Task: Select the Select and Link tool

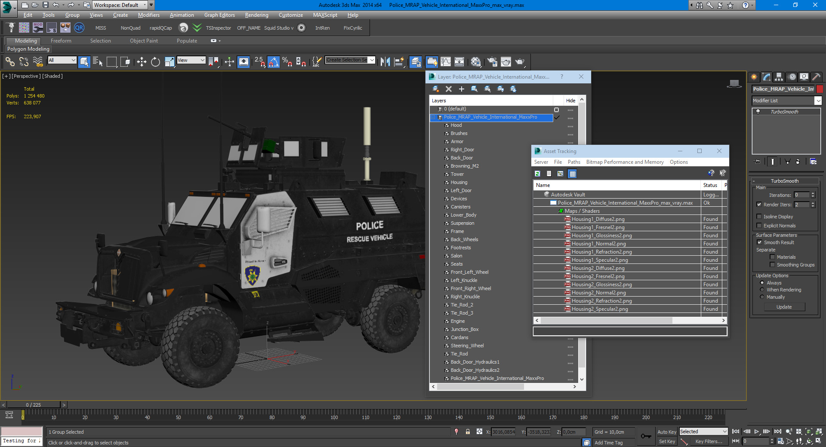Action: pyautogui.click(x=10, y=62)
